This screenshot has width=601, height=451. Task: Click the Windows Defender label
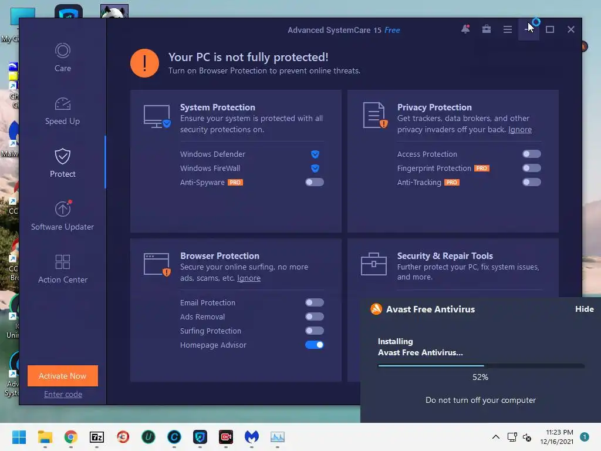click(x=212, y=154)
